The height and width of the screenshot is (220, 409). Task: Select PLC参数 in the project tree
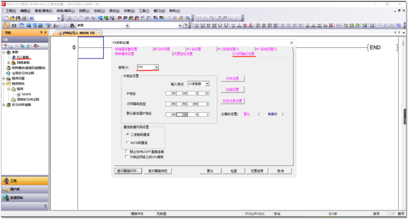(23, 57)
